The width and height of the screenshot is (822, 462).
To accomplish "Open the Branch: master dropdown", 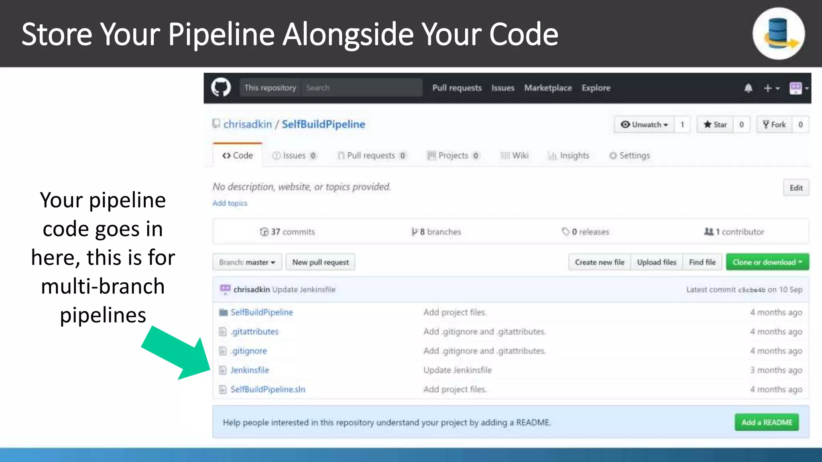I will 247,262.
